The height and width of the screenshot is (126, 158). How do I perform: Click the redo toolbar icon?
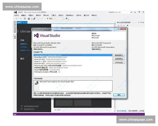[42, 18]
